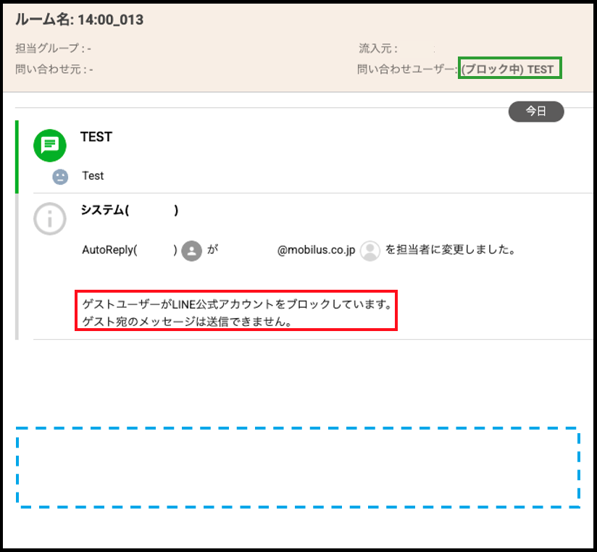Viewport: 597px width, 552px height.
Task: Click the @mobilus.co.jp email text
Action: tap(316, 250)
